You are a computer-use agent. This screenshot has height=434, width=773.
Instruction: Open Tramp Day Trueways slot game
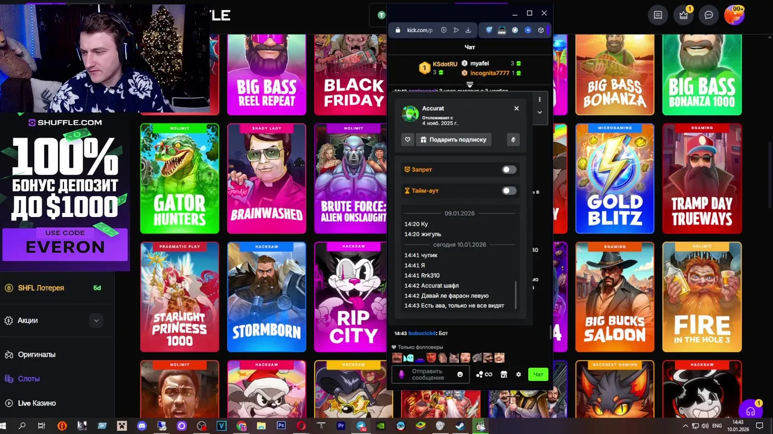(702, 178)
